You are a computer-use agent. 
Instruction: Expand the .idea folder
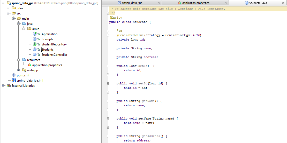pyautogui.click(x=8, y=8)
